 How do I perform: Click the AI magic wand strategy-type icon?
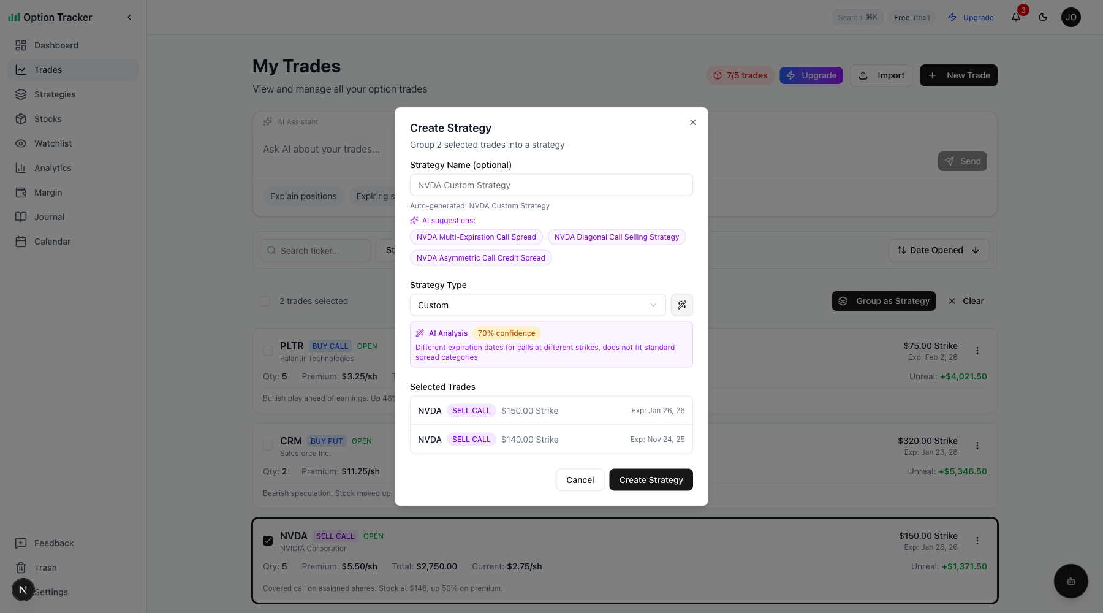click(682, 305)
